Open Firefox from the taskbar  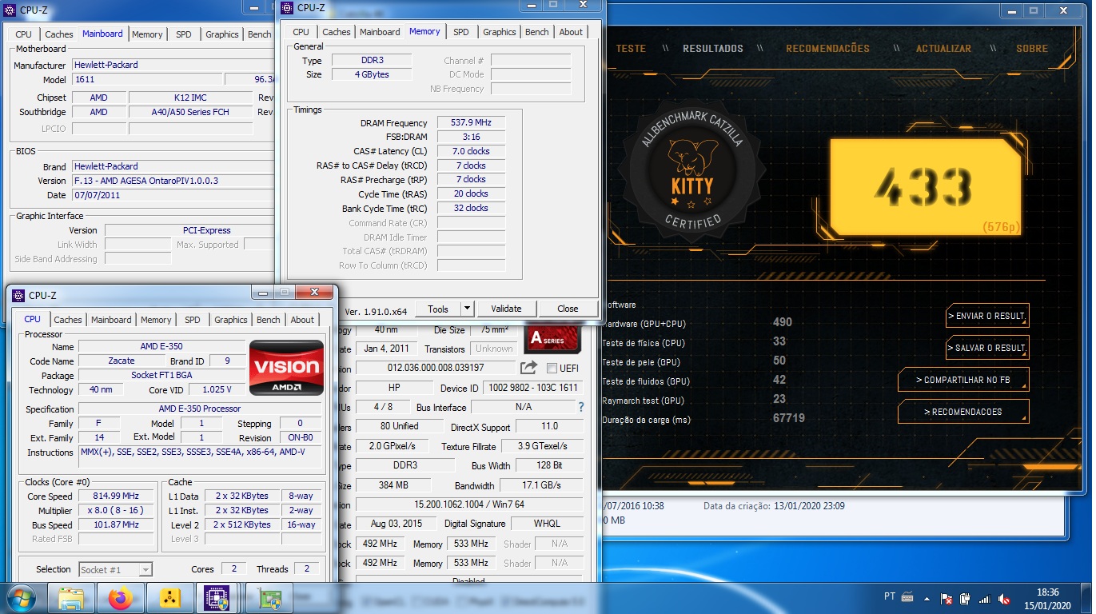121,598
